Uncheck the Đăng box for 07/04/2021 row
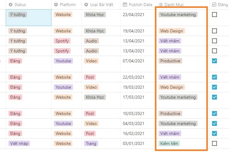Viewport: 229px width, 154px height. [x=214, y=61]
